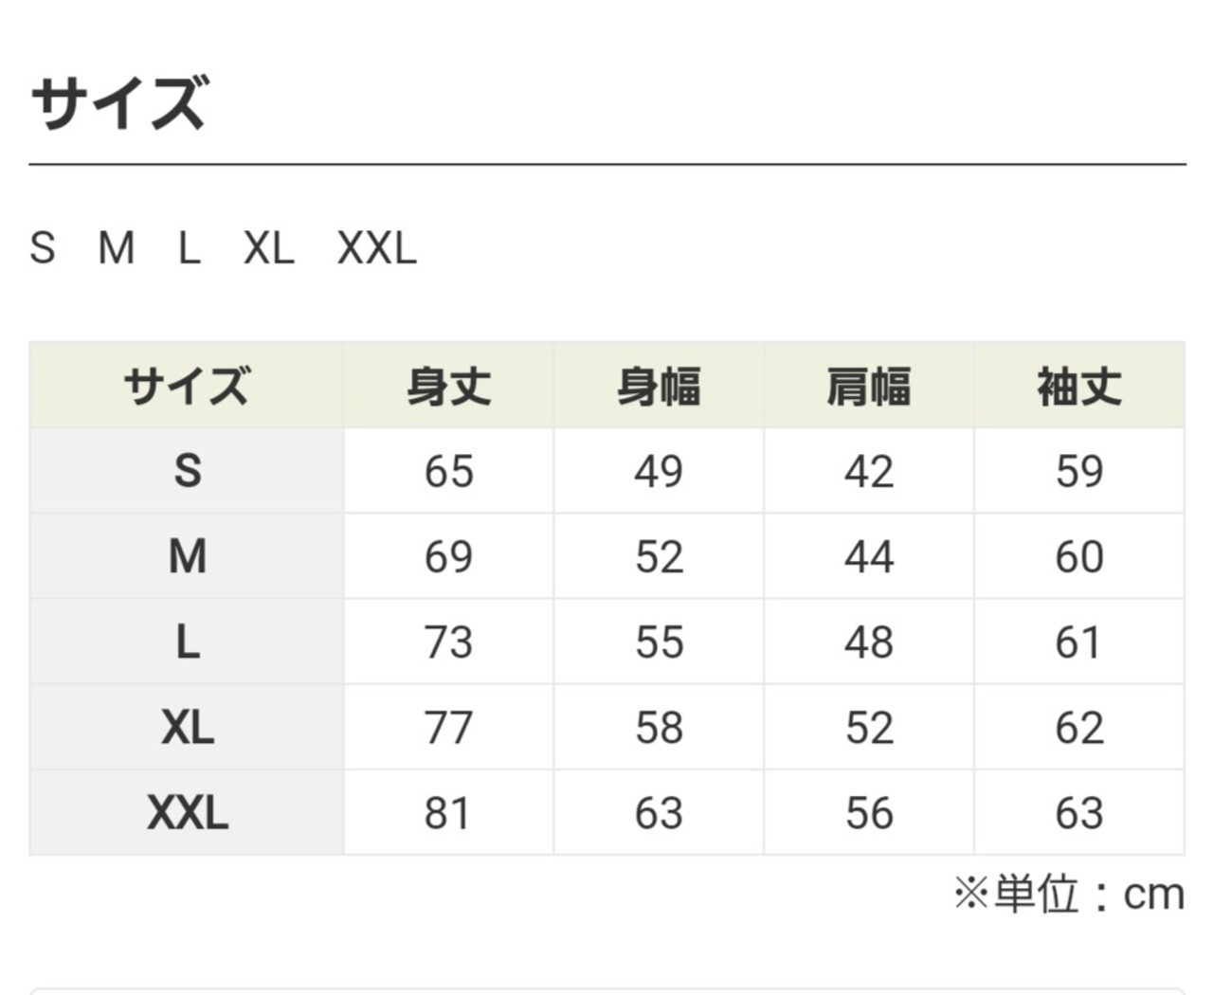This screenshot has height=995, width=1213.
Task: Click the サイズ page heading
Action: (x=118, y=102)
